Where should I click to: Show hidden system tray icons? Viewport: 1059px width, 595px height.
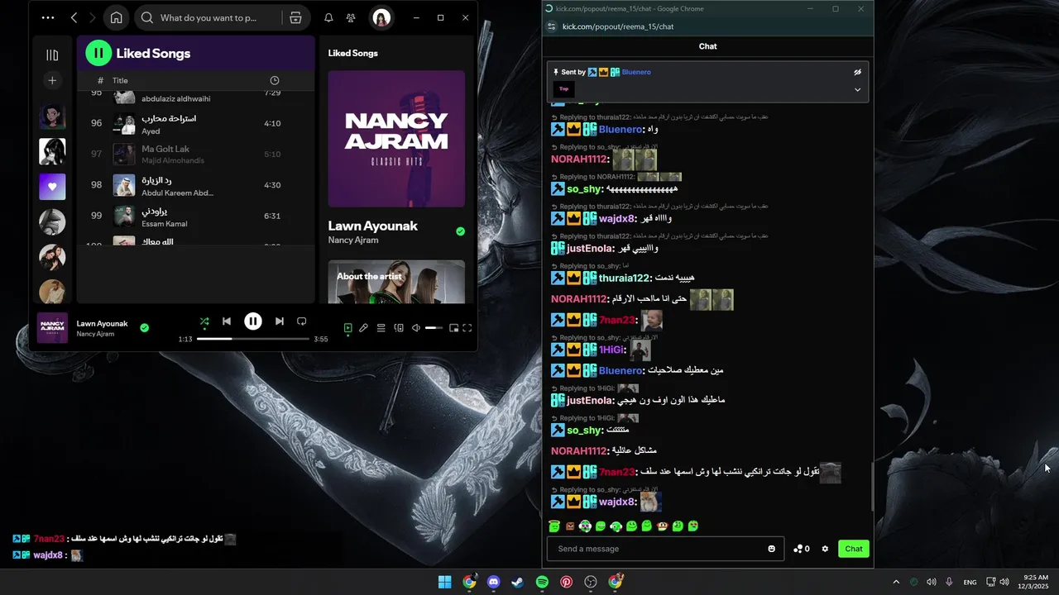(895, 582)
